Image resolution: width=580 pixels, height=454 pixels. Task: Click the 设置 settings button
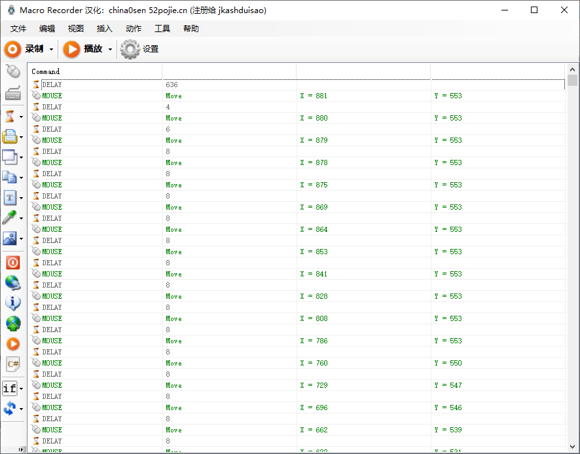click(140, 49)
